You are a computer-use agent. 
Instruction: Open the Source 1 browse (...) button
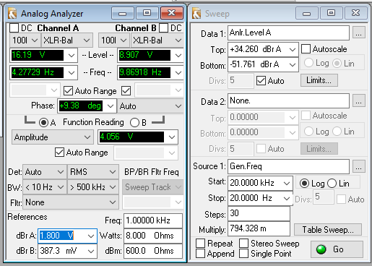(359, 166)
